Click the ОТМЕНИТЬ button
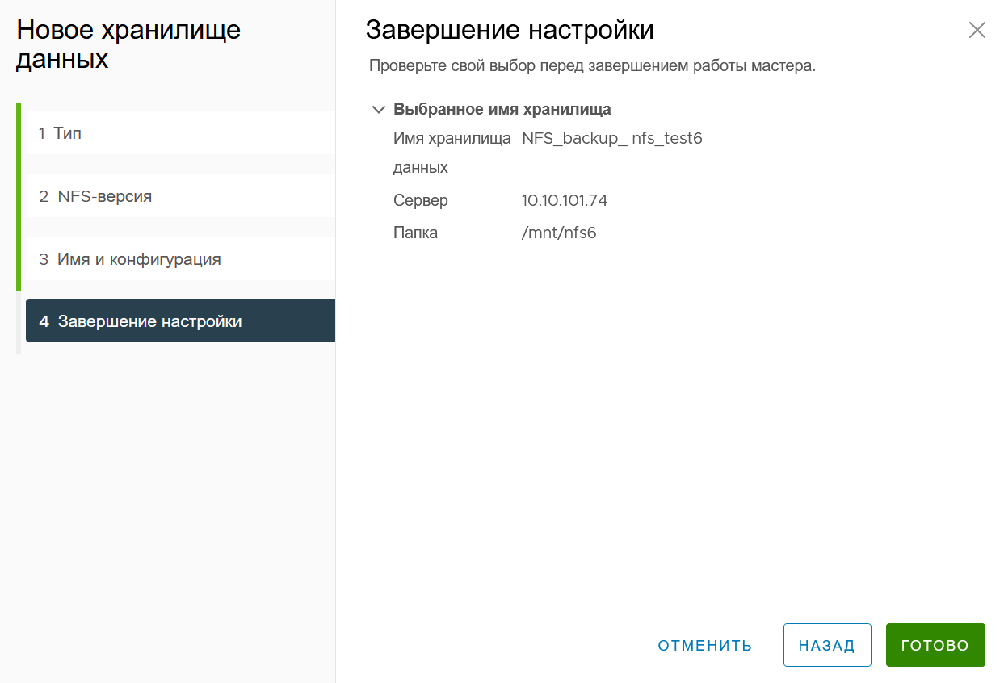The width and height of the screenshot is (1004, 683). [705, 645]
